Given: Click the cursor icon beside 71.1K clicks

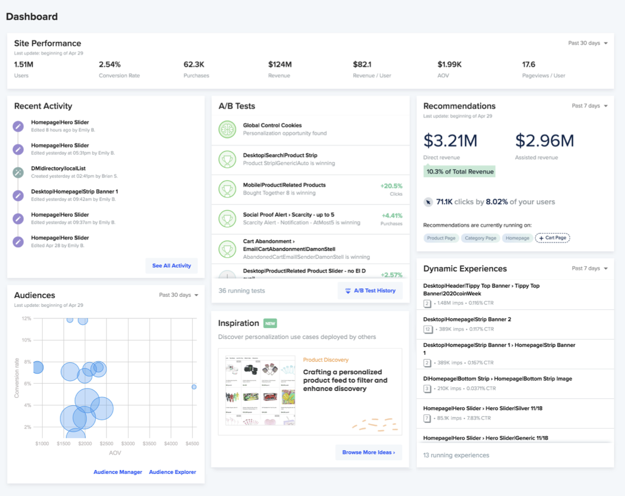Looking at the screenshot, I should coord(428,202).
